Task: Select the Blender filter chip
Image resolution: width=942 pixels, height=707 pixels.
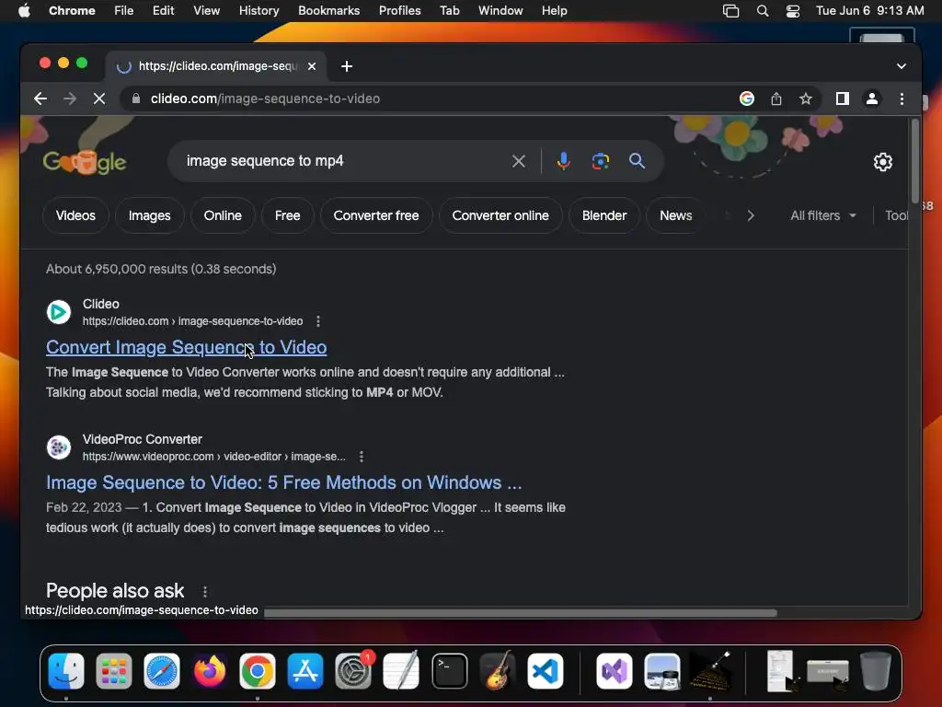Action: (604, 215)
